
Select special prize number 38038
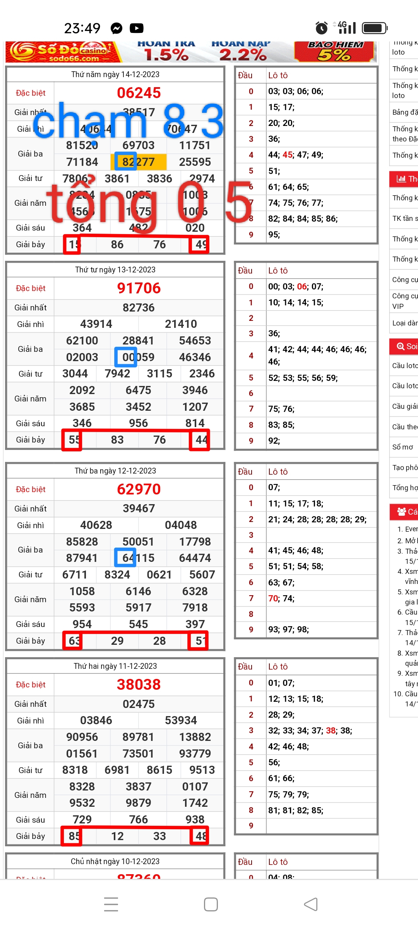(139, 684)
